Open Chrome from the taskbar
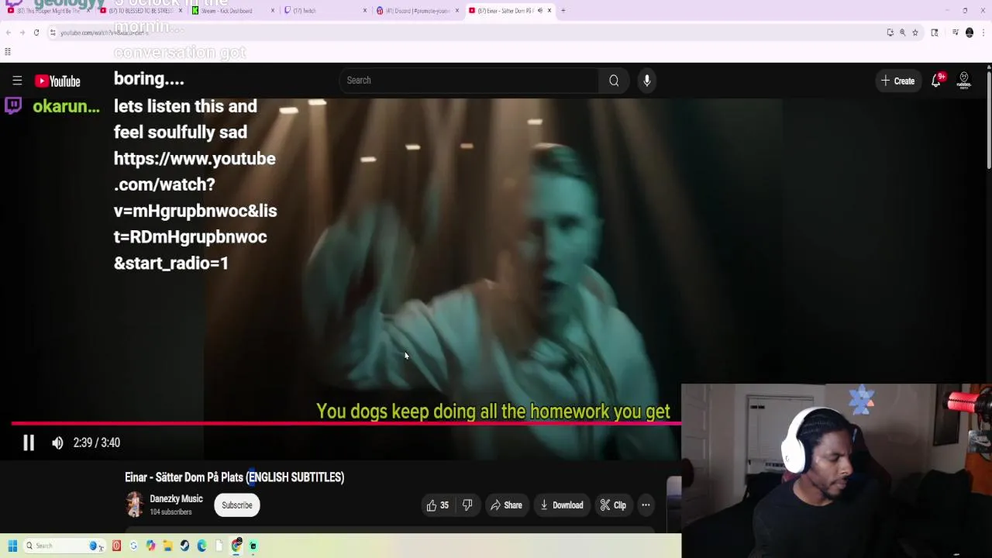This screenshot has height=558, width=992. pyautogui.click(x=236, y=546)
